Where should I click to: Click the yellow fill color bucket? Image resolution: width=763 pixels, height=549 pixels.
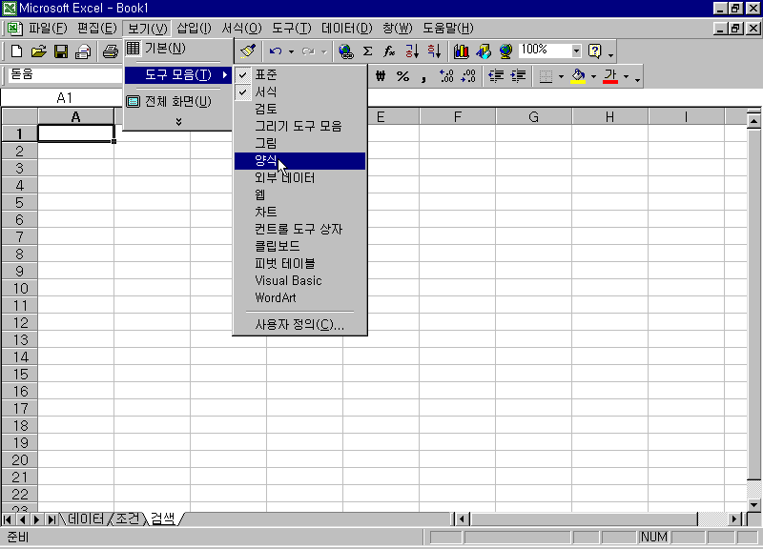click(577, 76)
